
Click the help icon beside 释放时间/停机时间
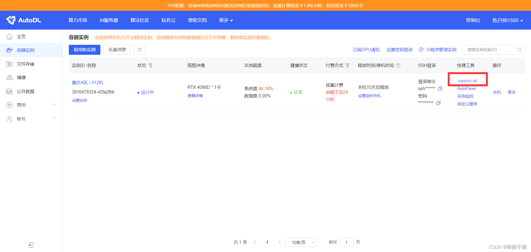[x=398, y=65]
